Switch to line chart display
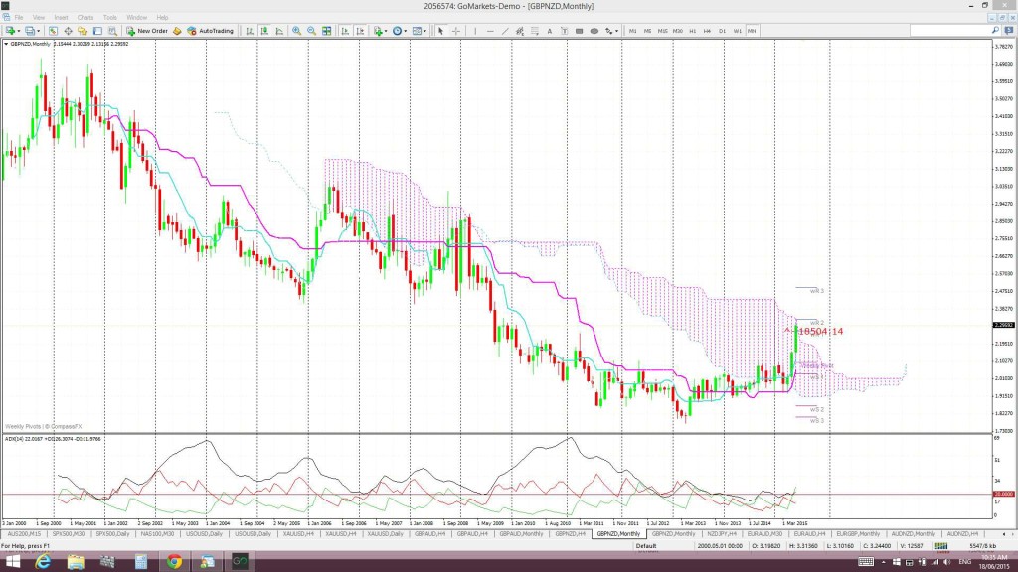The height and width of the screenshot is (572, 1018). tap(279, 31)
